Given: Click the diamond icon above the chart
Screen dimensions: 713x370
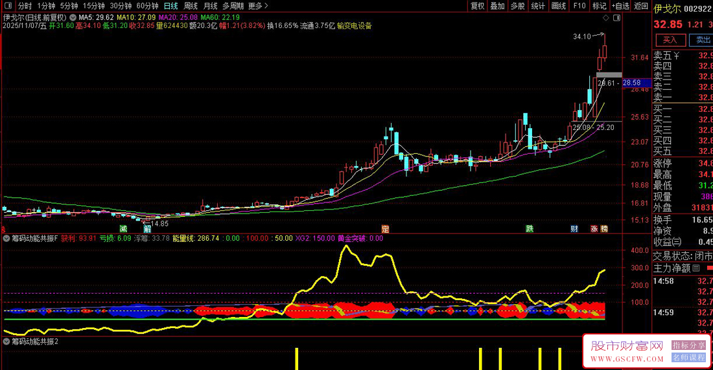Looking at the screenshot, I should click(605, 17).
